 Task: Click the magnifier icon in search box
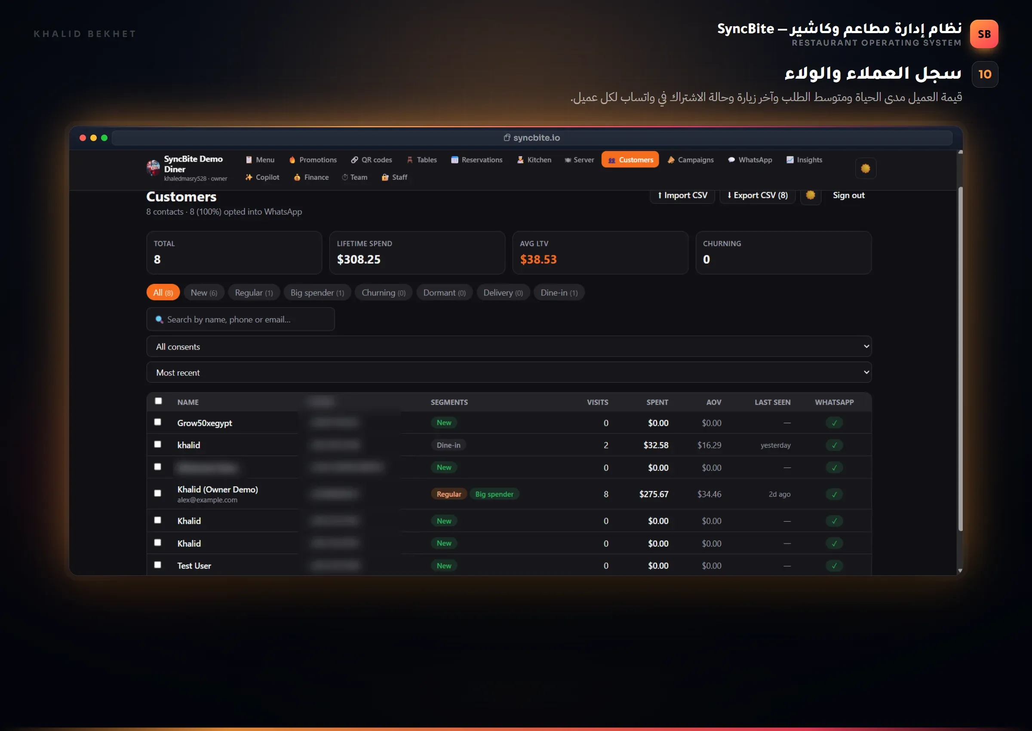tap(160, 319)
